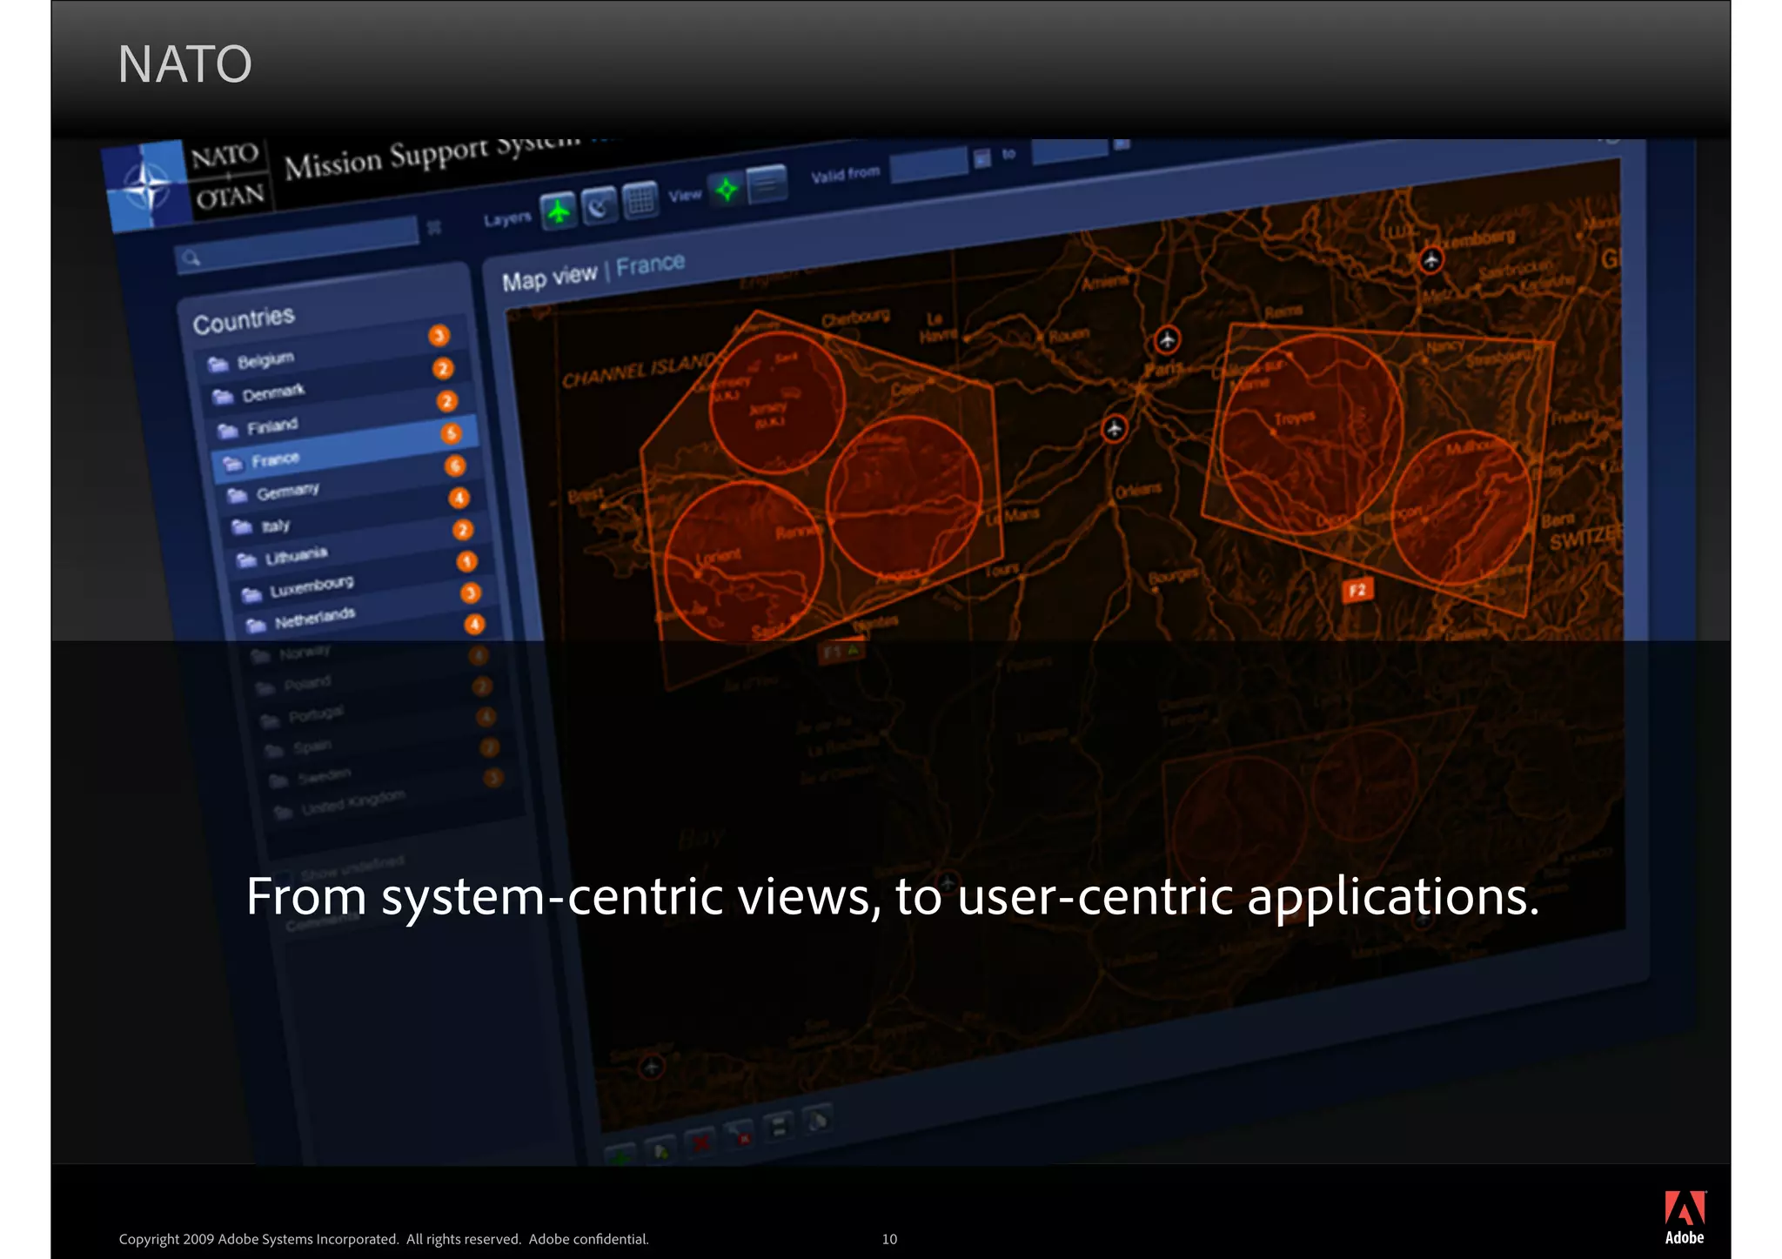This screenshot has height=1259, width=1782.
Task: Toggle the grid Layers button
Action: pos(641,200)
